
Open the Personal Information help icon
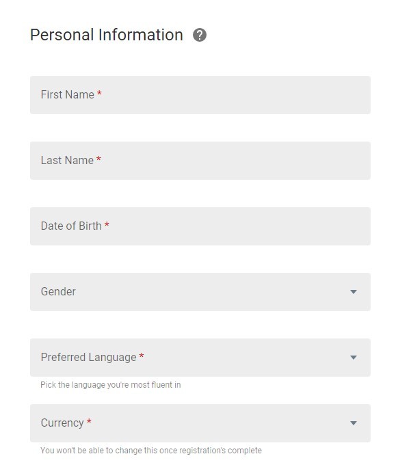tap(200, 35)
